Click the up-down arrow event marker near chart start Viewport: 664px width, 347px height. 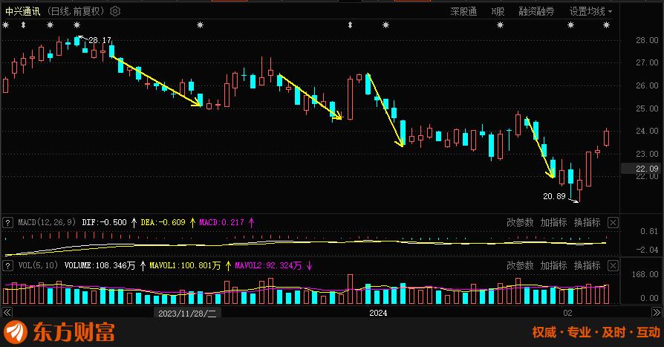(23, 25)
